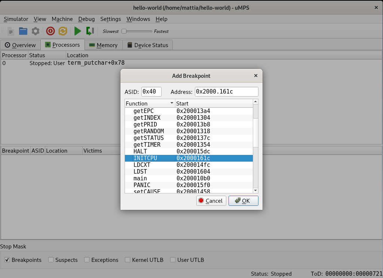Screen dimensions: 383x278
Task: Open the Debug menu
Action: 86,19
